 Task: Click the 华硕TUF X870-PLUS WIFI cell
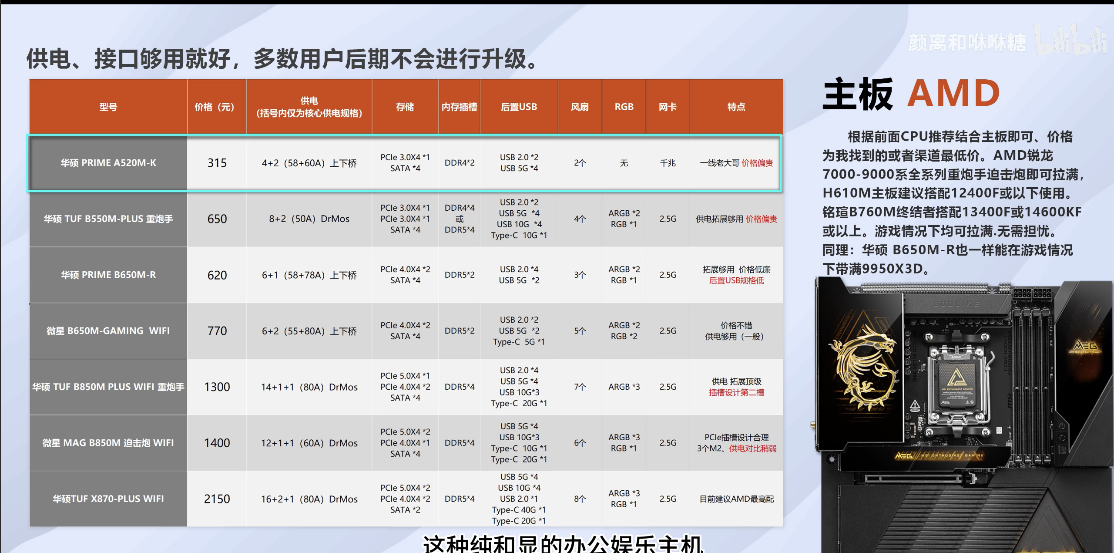108,499
